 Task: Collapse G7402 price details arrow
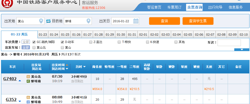point(20,81)
